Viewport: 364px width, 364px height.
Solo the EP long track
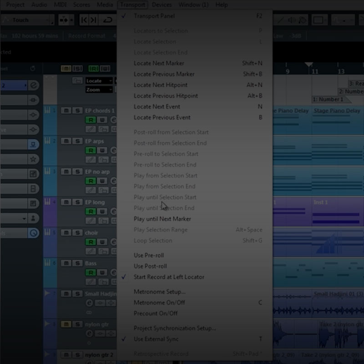click(77, 202)
